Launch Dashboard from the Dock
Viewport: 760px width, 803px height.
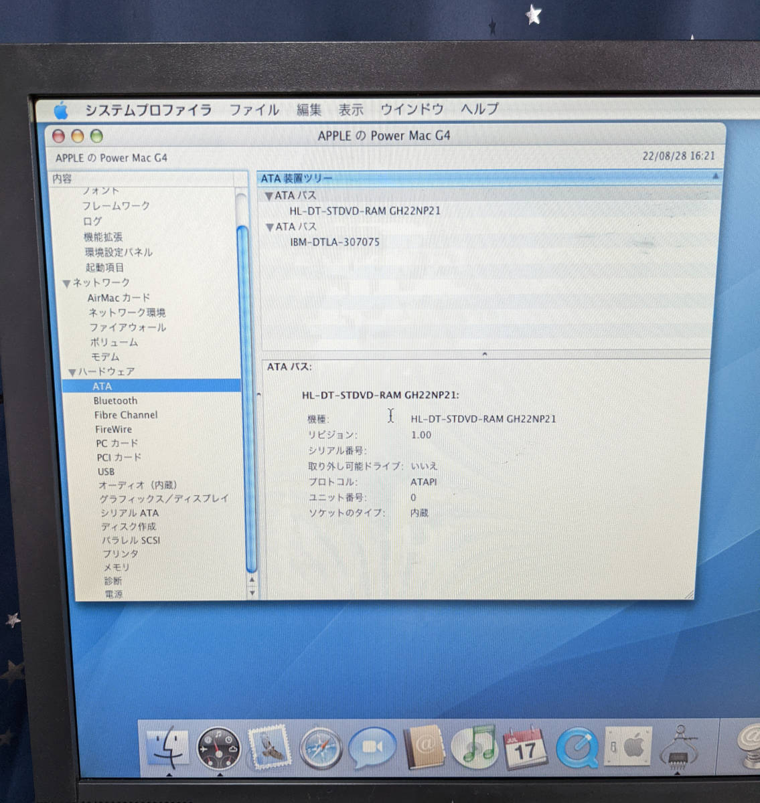pos(219,747)
